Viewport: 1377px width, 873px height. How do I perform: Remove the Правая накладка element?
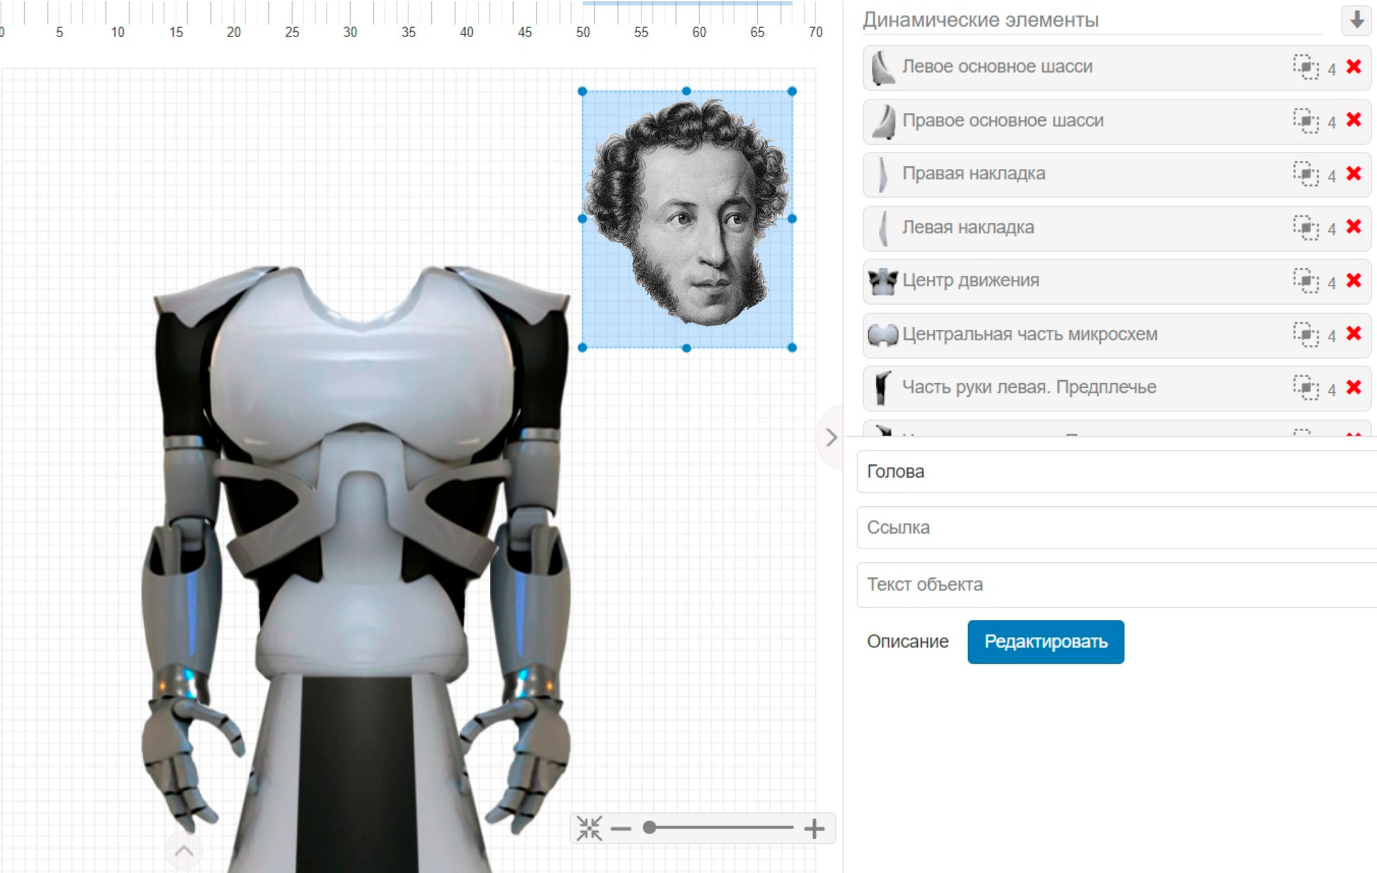click(1353, 173)
